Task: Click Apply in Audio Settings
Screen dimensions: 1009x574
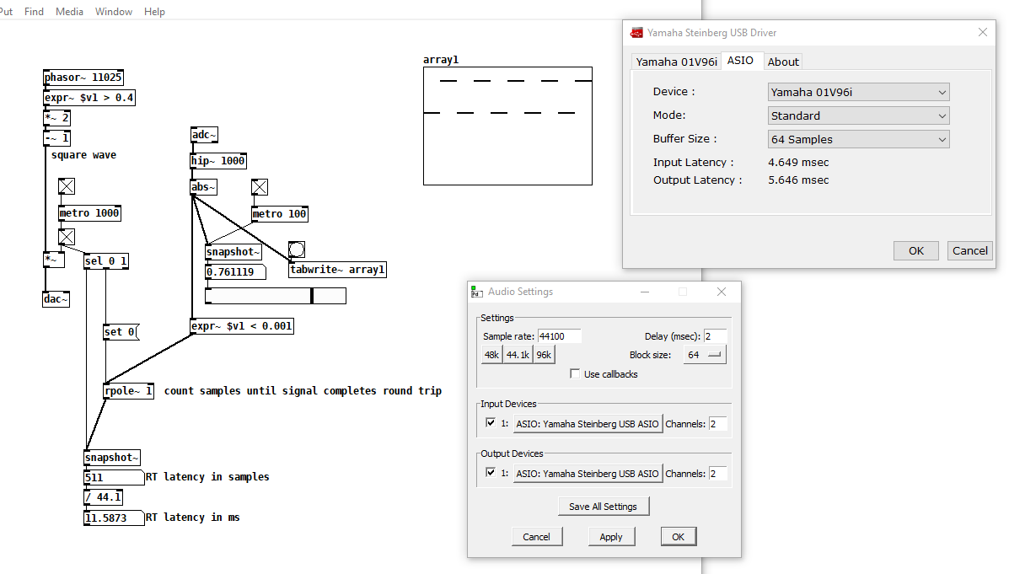Action: pos(610,537)
